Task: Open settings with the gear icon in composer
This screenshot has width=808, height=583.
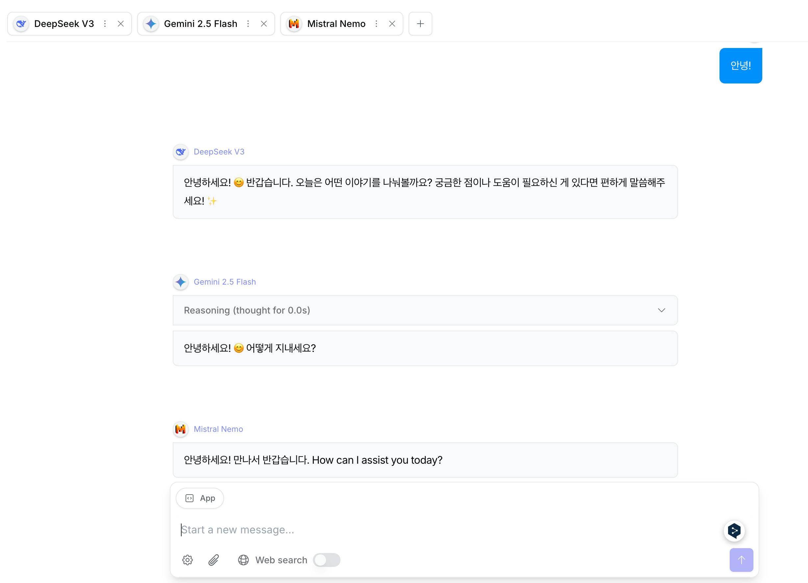Action: tap(187, 560)
